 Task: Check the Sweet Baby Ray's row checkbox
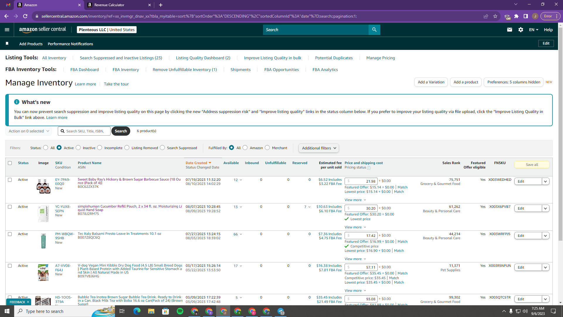[x=10, y=180]
